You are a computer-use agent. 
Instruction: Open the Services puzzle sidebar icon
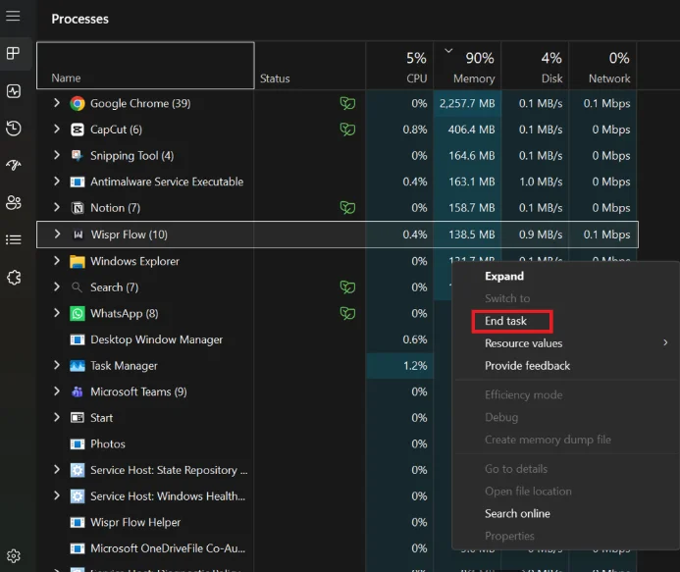click(13, 278)
